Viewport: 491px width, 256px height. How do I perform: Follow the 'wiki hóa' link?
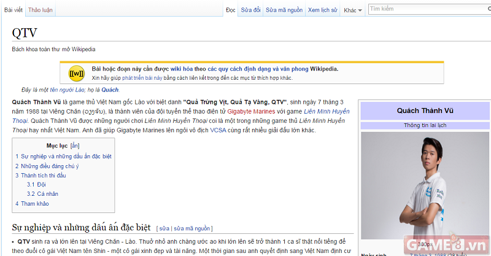tap(182, 69)
